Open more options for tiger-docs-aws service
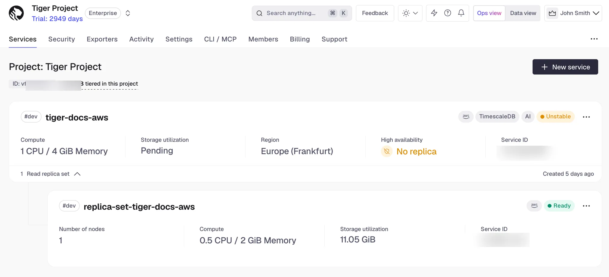This screenshot has height=277, width=609. point(586,117)
